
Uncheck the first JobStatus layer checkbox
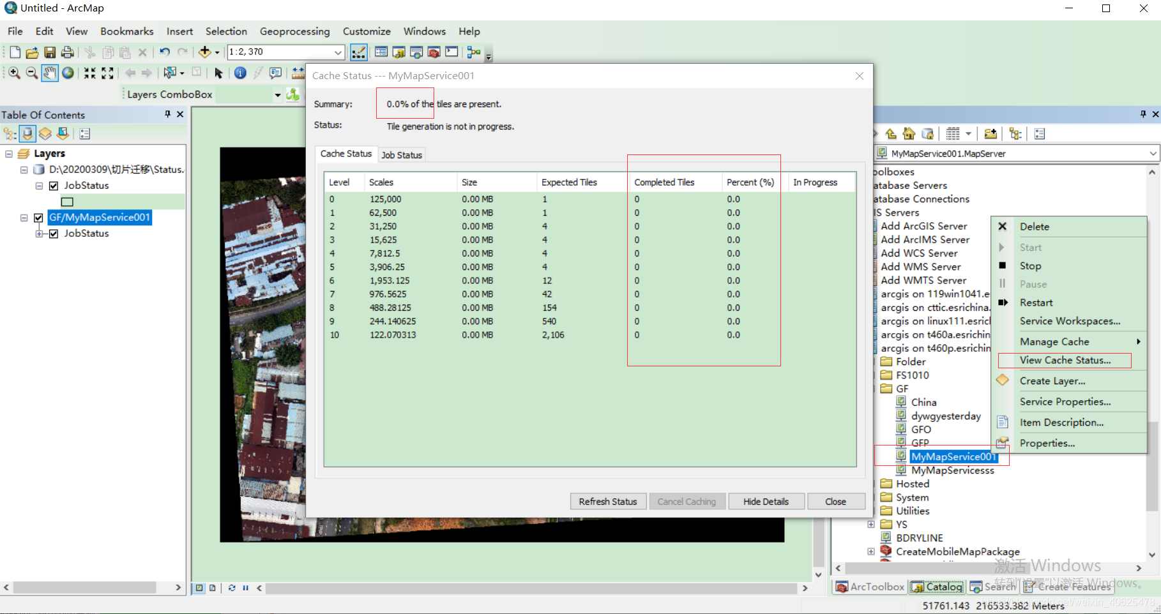click(54, 186)
